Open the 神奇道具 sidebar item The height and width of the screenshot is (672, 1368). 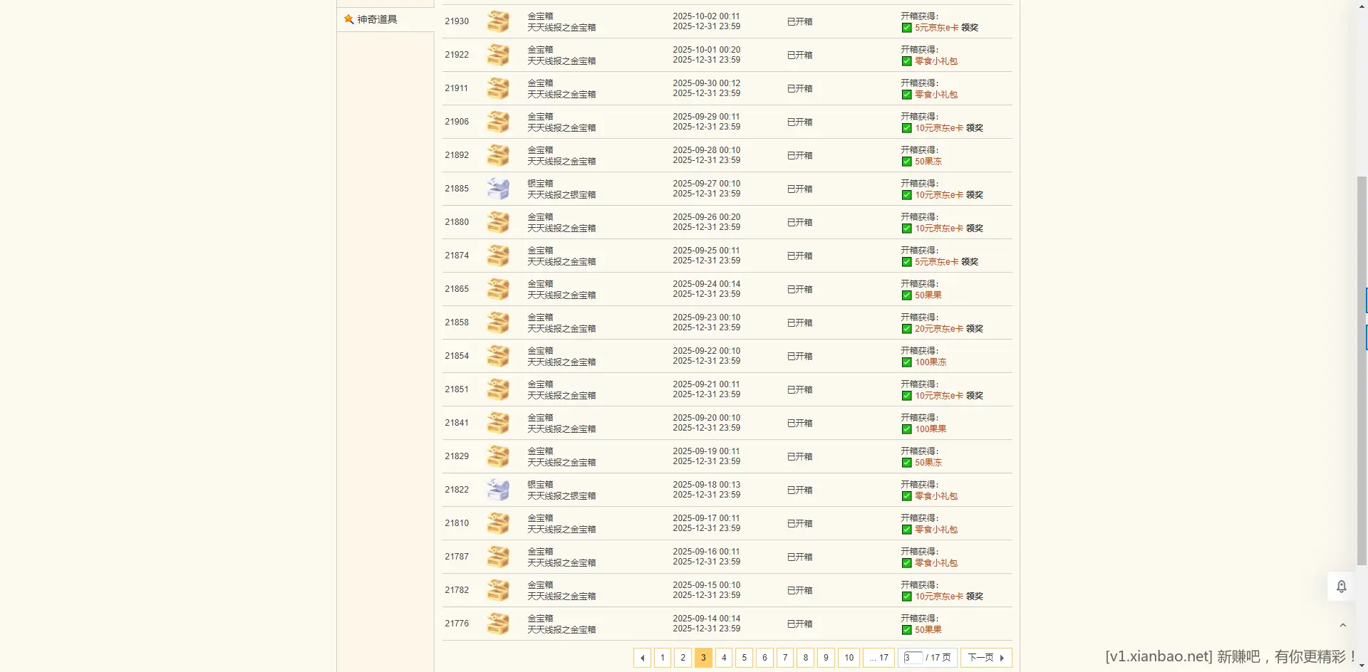coord(377,19)
